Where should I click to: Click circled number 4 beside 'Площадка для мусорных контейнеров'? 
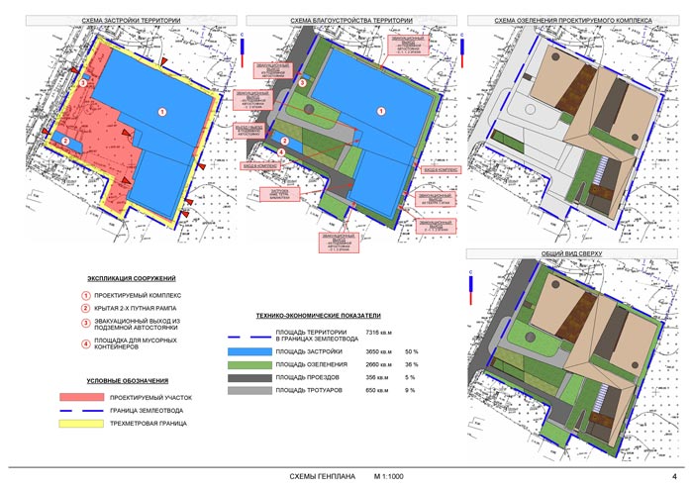[x=86, y=344]
